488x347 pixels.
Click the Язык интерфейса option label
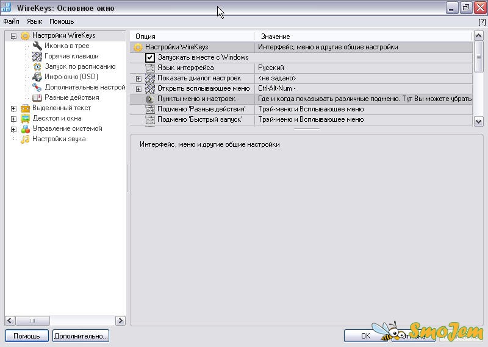click(x=185, y=68)
